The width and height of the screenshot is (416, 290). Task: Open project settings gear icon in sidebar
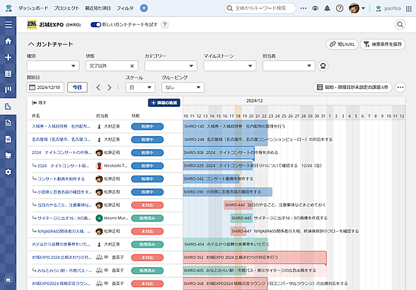click(x=8, y=171)
